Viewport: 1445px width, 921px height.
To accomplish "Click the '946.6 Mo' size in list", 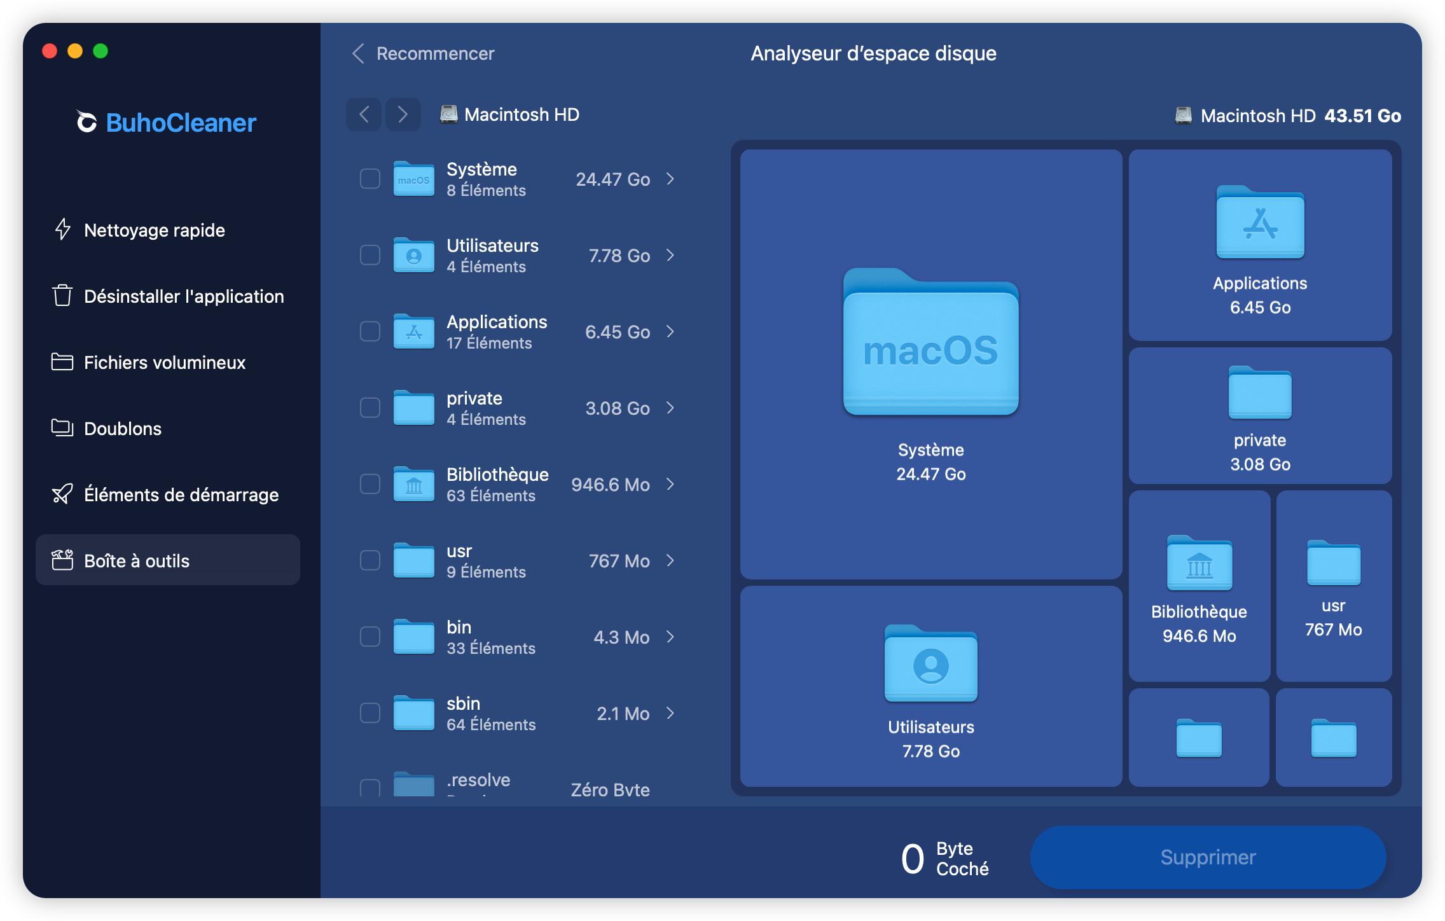I will click(x=611, y=485).
